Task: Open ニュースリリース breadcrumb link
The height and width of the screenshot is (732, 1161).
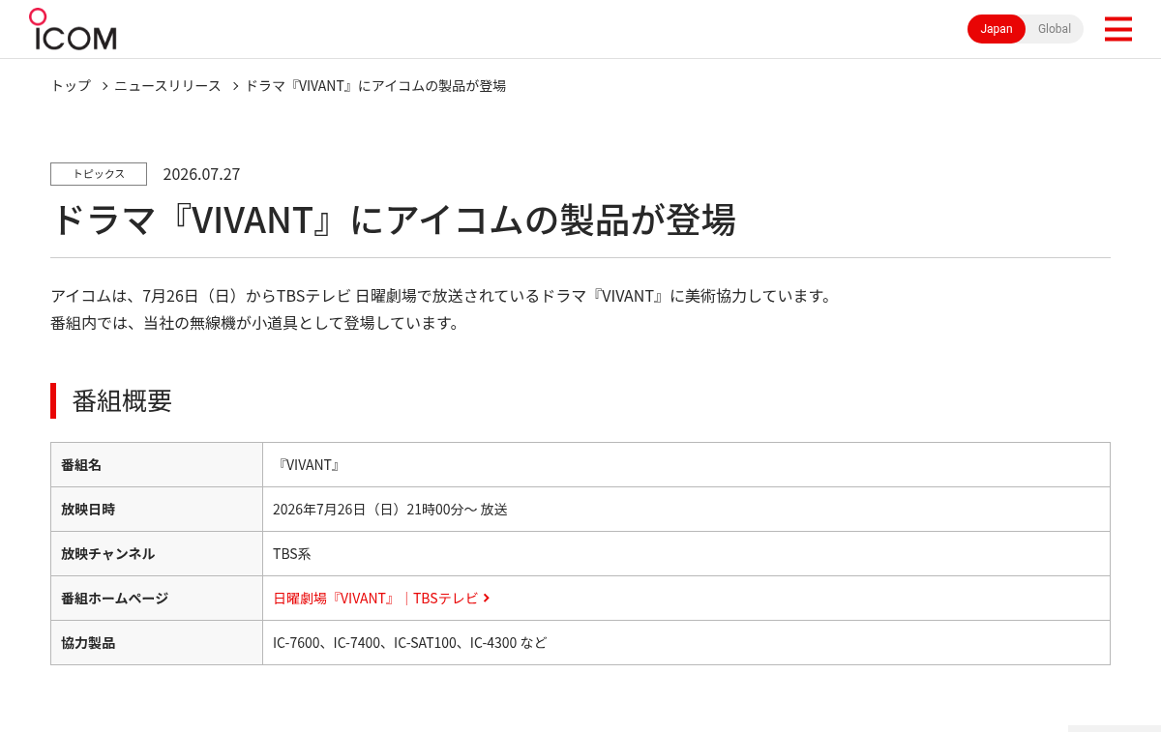Action: (x=167, y=85)
